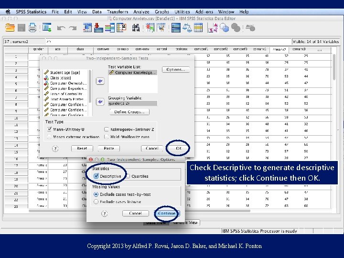Image resolution: width=344 pixels, height=258 pixels.
Task: Click the Spell check toolbar icon
Action: click(250, 28)
